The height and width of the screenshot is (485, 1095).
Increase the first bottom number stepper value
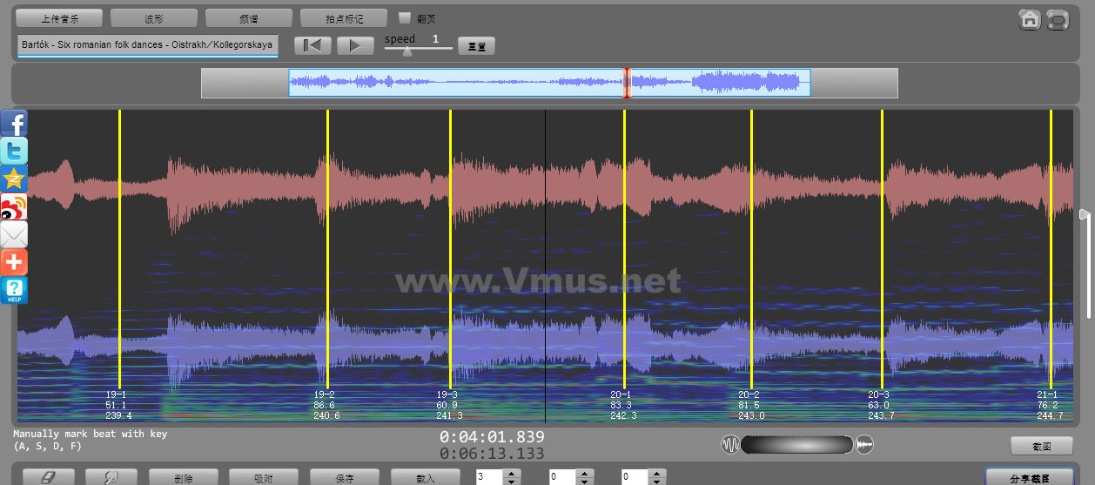coord(511,474)
